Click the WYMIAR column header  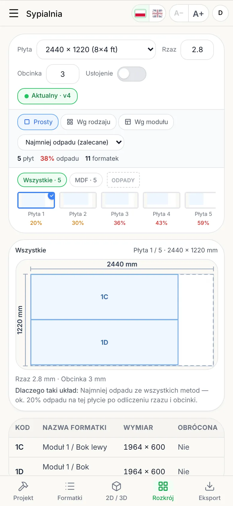point(138,427)
